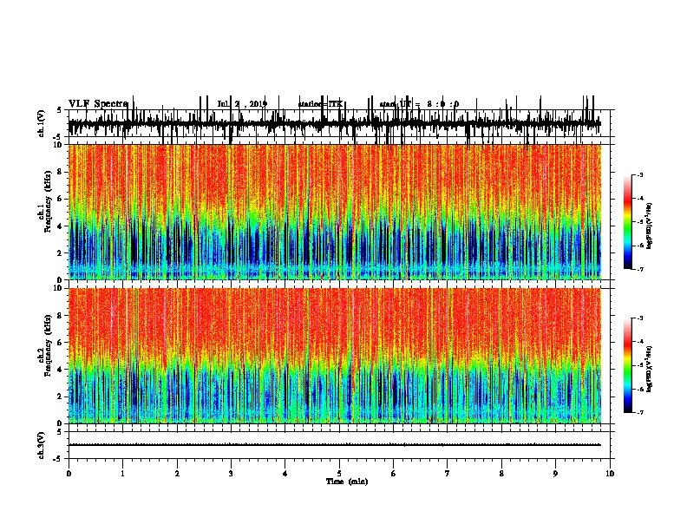Click time-axis tick label '6'
Viewport: 687px width, 531px height.
tap(394, 474)
